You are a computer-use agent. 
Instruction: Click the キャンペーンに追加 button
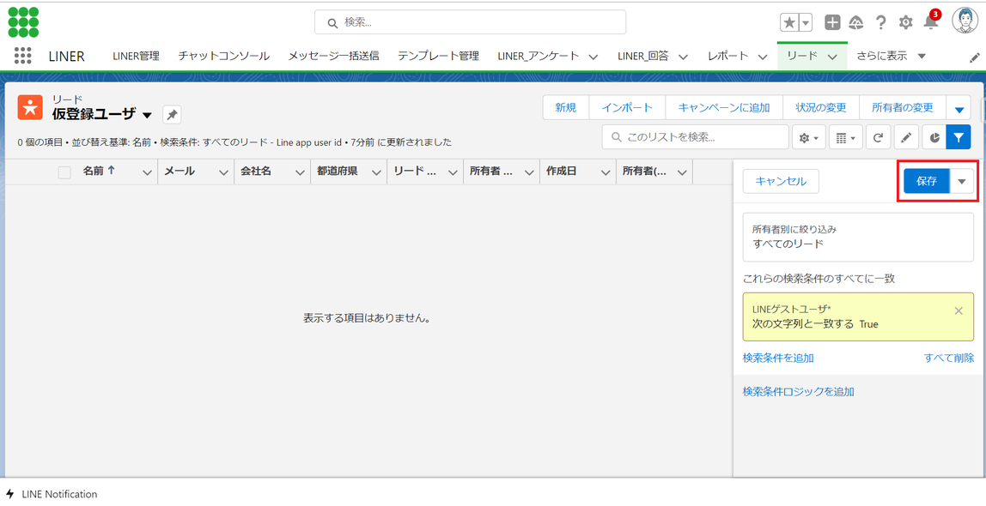click(724, 108)
